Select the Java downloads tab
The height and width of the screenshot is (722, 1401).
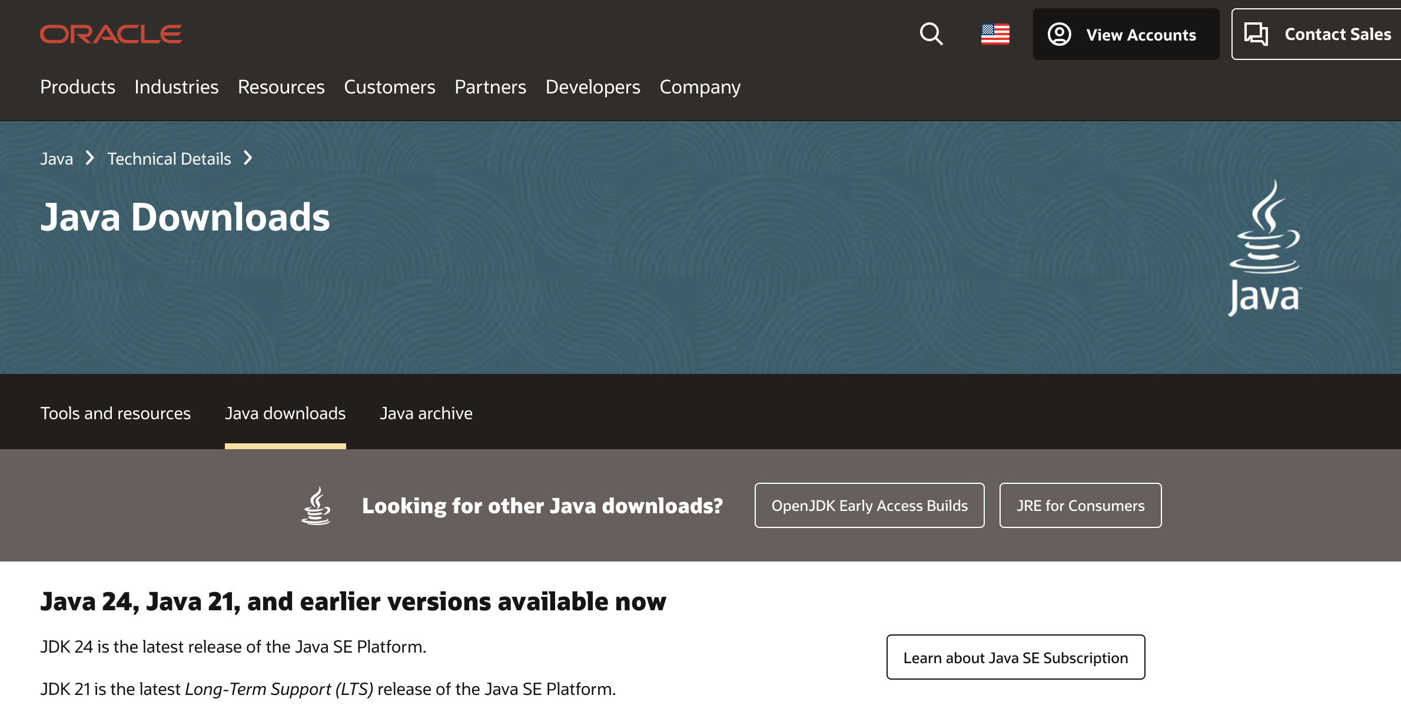pos(285,413)
